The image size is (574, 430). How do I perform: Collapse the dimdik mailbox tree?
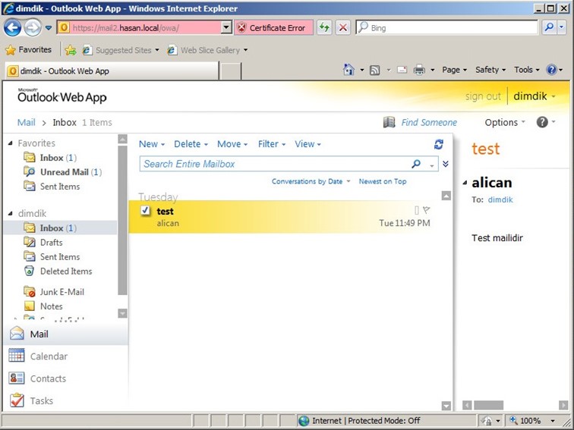11,214
